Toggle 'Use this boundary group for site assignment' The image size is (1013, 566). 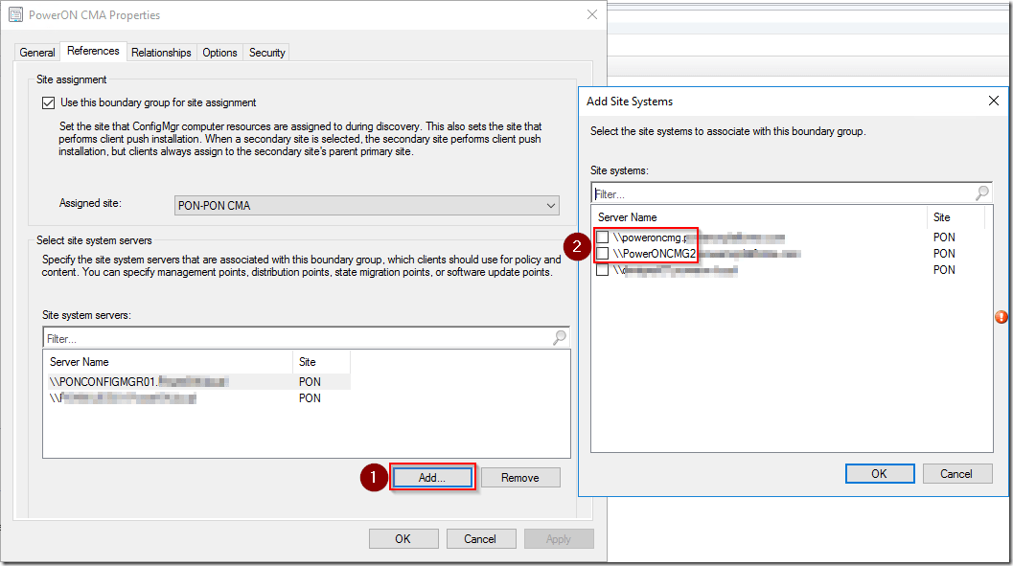point(49,102)
